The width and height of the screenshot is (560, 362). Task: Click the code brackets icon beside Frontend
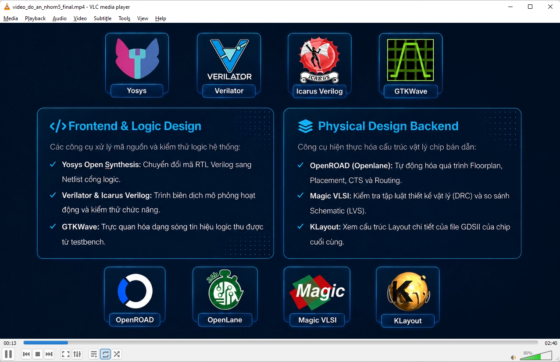tap(58, 126)
